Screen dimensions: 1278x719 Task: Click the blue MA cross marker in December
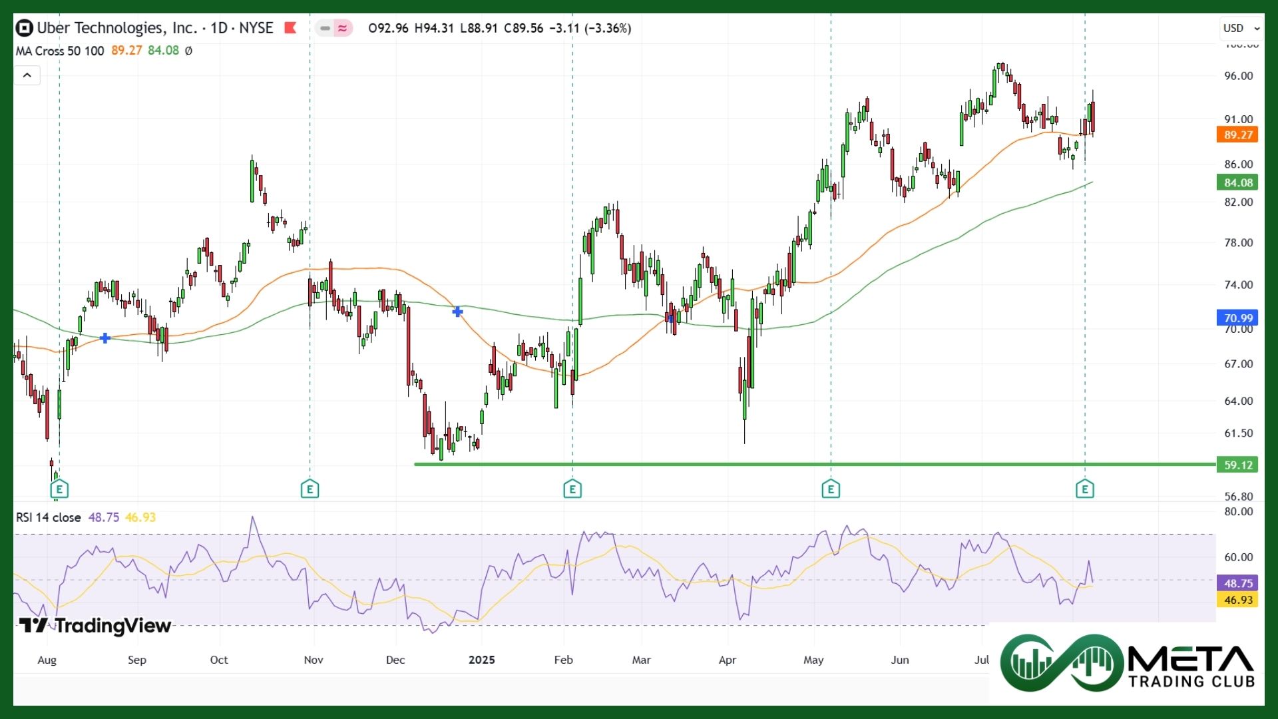(x=457, y=312)
